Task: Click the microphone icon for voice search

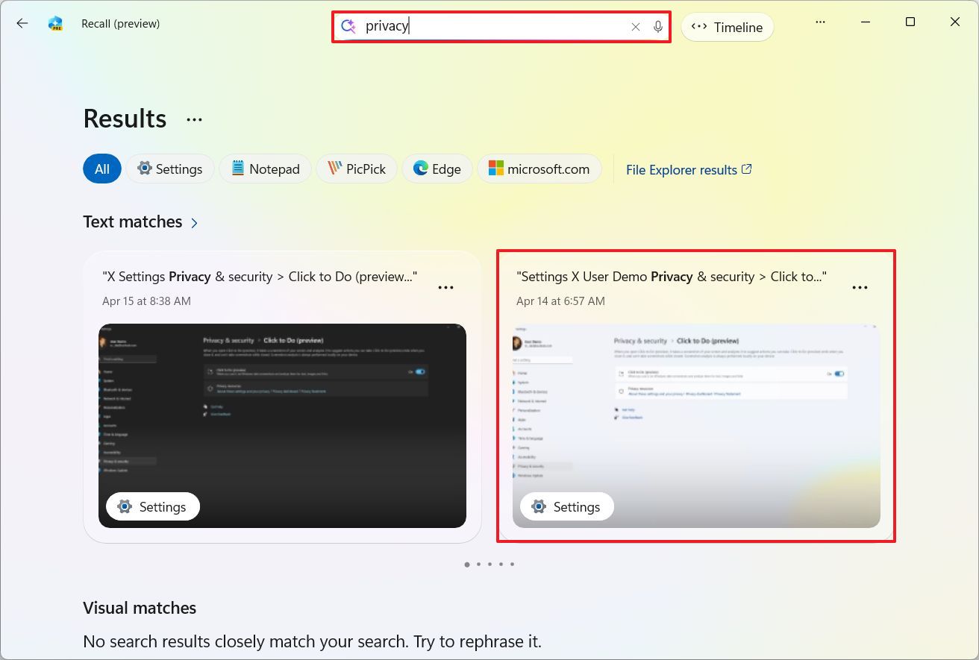Action: click(x=657, y=27)
